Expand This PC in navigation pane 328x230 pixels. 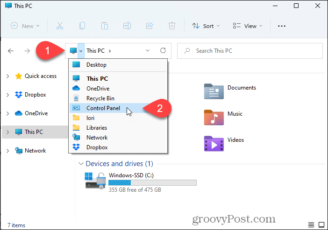click(x=8, y=132)
